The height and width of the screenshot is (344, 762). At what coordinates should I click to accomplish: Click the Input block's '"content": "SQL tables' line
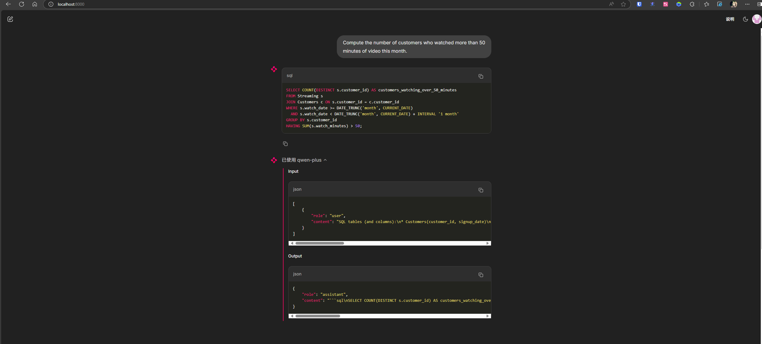click(x=401, y=222)
